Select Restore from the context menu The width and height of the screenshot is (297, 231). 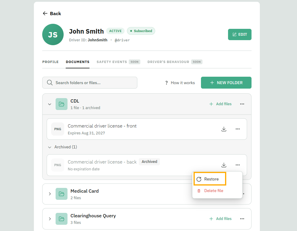pyautogui.click(x=210, y=179)
